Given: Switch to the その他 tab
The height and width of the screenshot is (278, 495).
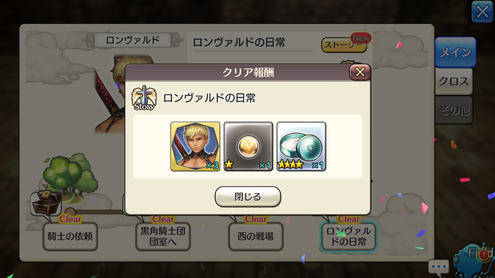Looking at the screenshot, I should 454,110.
